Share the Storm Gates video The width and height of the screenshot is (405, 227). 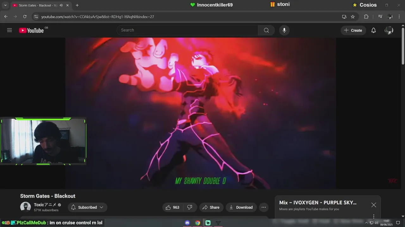(211, 207)
